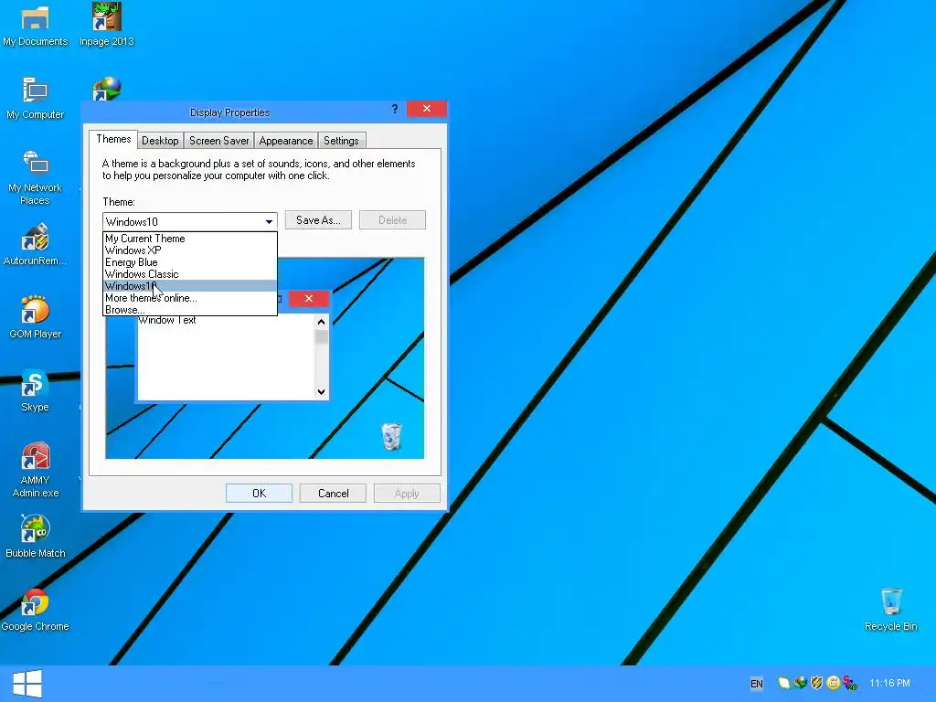Image resolution: width=936 pixels, height=702 pixels.
Task: Close the sample window in theme preview
Action: click(x=309, y=299)
